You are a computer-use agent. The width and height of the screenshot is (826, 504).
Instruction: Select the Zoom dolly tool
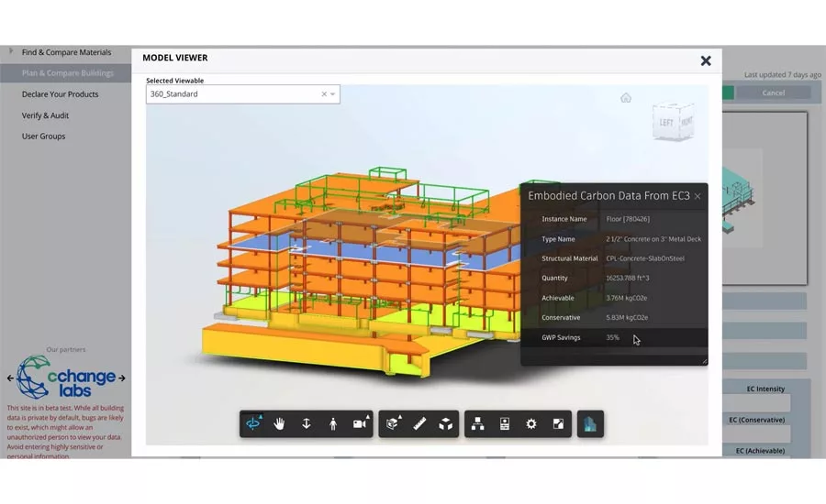(x=306, y=423)
